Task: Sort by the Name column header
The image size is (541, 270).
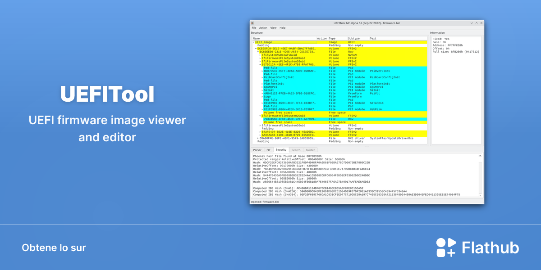Action: click(x=284, y=39)
